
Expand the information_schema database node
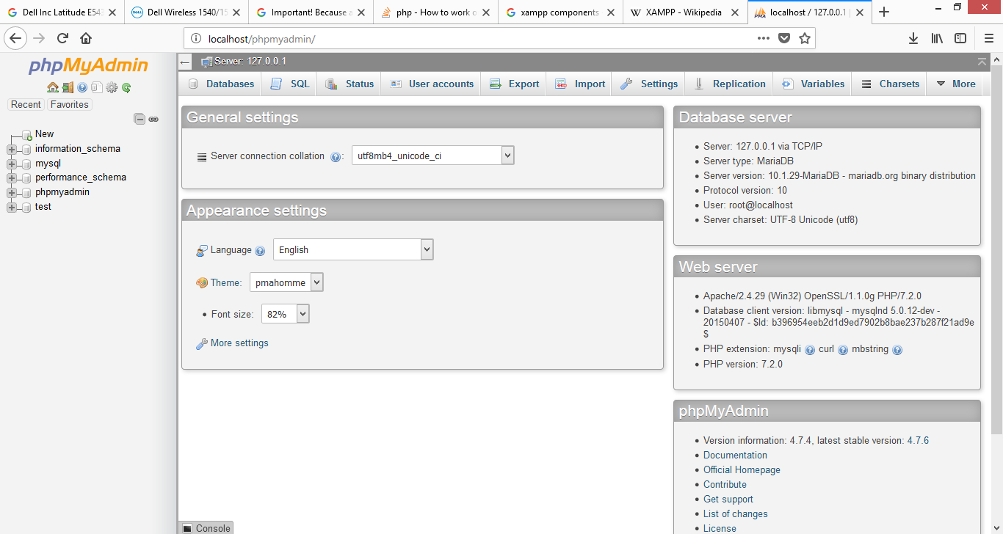(11, 149)
